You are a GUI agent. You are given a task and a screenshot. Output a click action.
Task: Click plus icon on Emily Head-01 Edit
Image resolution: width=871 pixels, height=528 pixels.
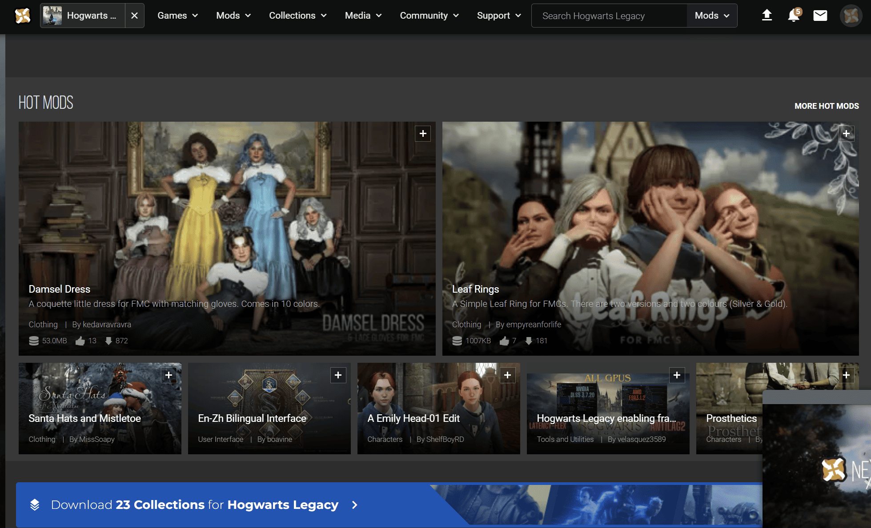click(507, 375)
